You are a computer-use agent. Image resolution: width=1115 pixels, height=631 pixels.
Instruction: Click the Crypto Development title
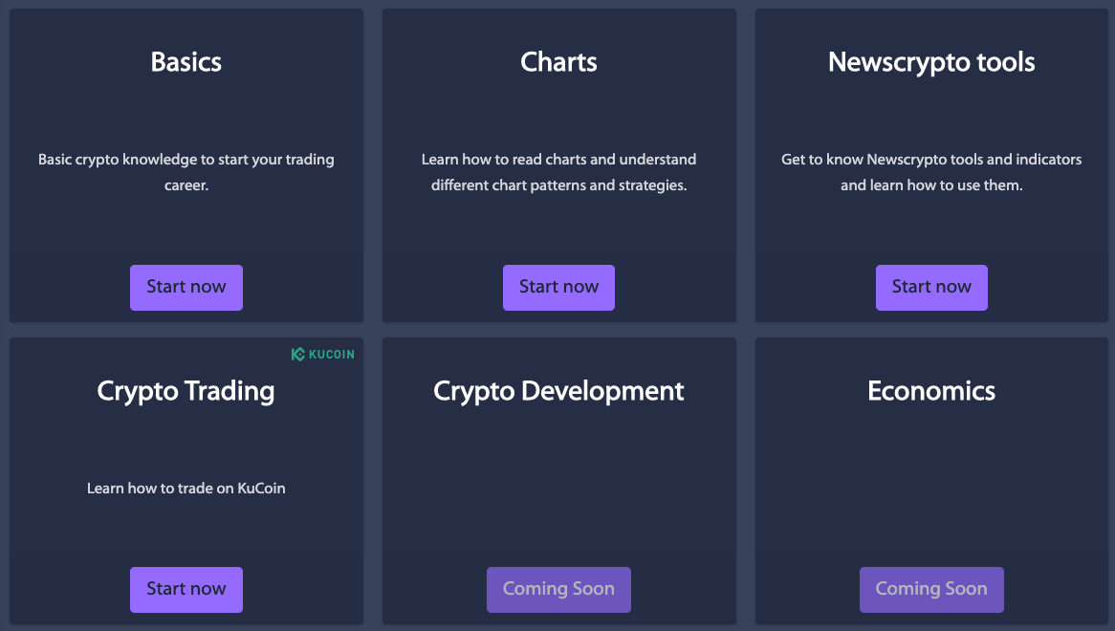click(x=558, y=391)
